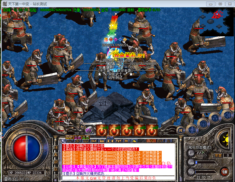Click the VIP crown badge above character
The height and width of the screenshot is (182, 235).
[106, 40]
